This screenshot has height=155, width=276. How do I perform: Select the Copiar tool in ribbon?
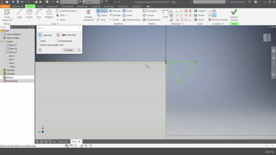point(102,15)
